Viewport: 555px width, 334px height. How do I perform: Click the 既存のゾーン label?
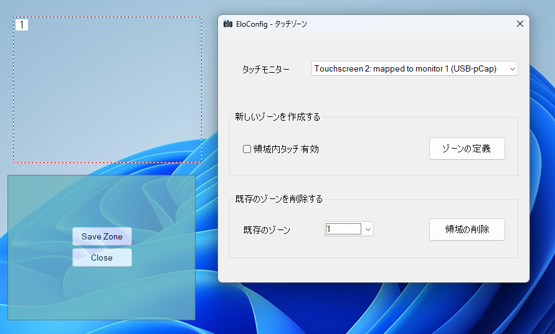point(267,230)
